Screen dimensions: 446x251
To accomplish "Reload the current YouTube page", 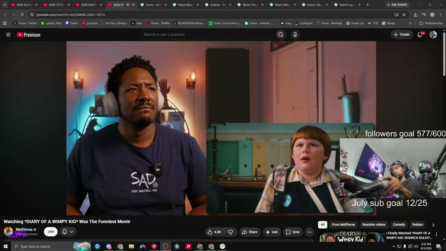I will [x=22, y=15].
